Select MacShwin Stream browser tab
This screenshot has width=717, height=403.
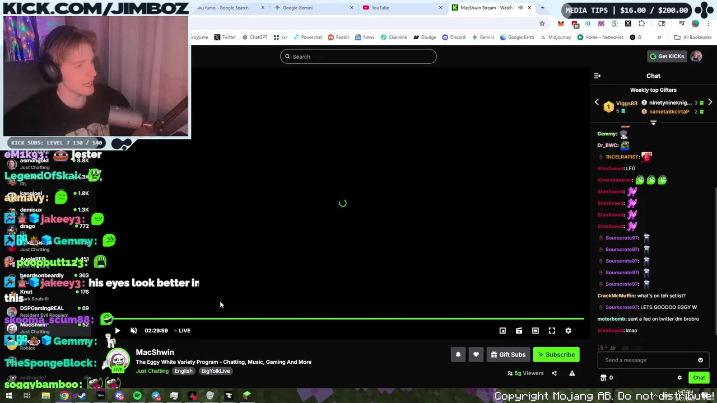pyautogui.click(x=486, y=8)
